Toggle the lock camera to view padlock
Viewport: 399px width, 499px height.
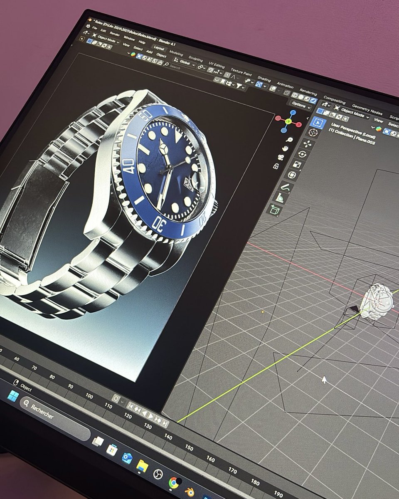276,166
